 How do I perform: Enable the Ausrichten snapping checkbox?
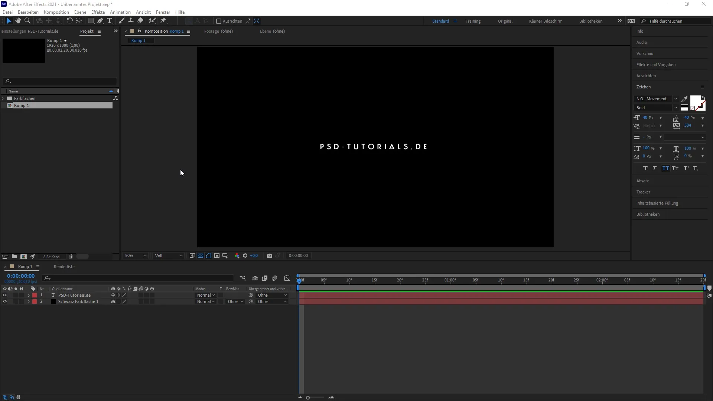pos(219,21)
